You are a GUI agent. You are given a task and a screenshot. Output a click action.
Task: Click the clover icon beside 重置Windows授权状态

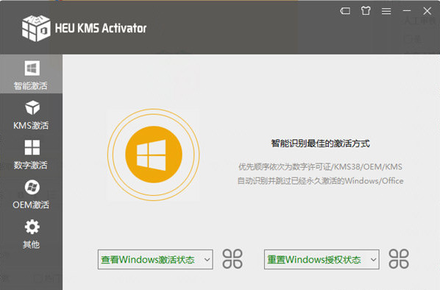399,259
